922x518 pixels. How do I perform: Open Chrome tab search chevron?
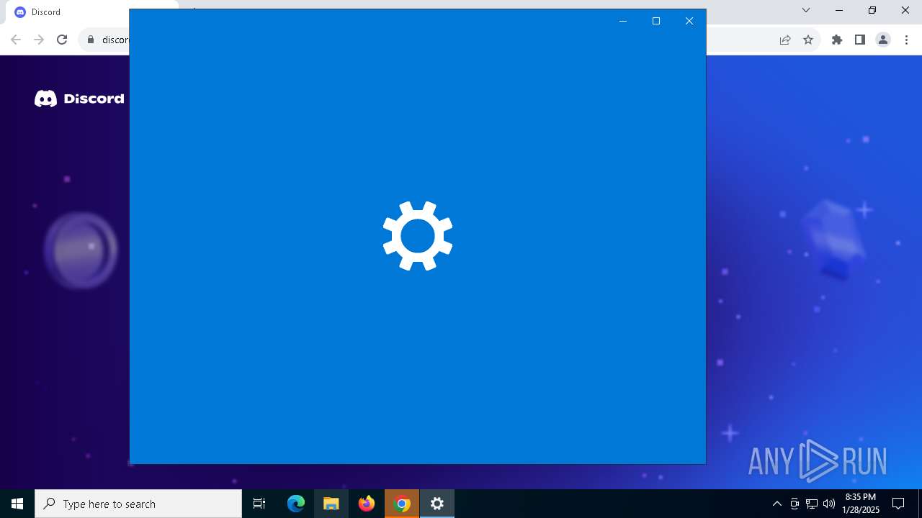coord(806,10)
